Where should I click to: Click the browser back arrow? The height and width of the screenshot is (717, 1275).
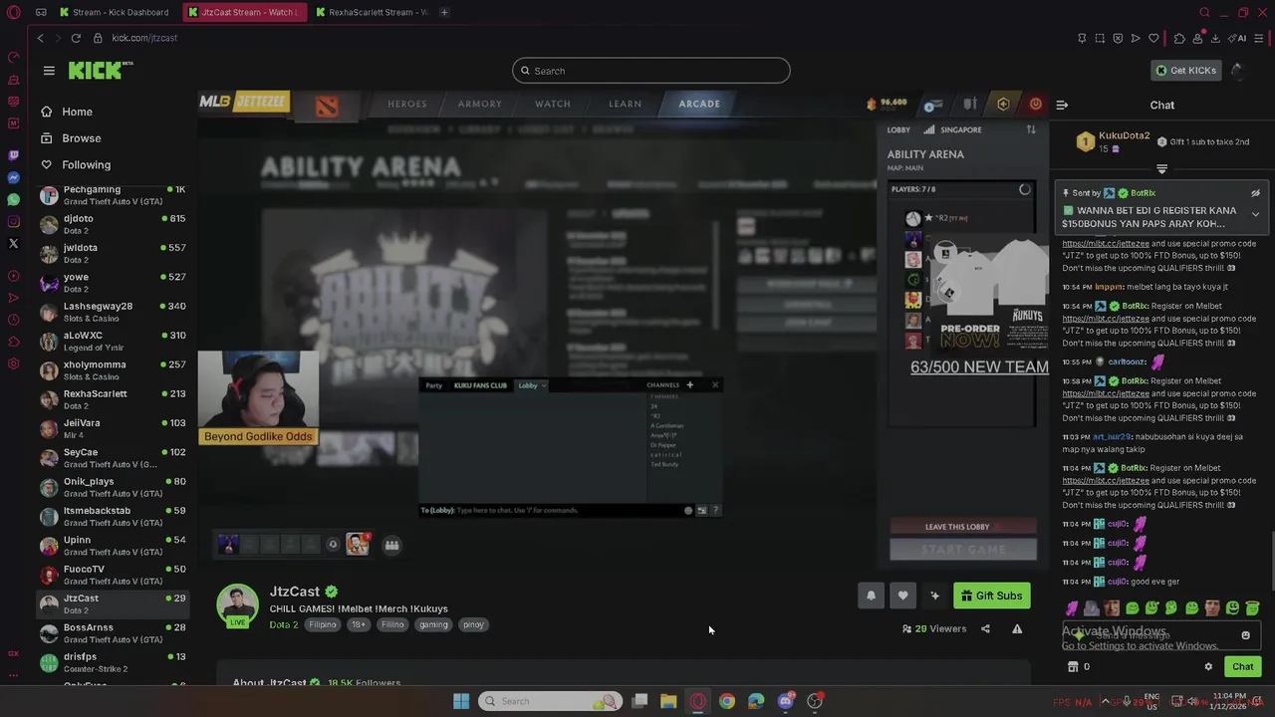(41, 38)
